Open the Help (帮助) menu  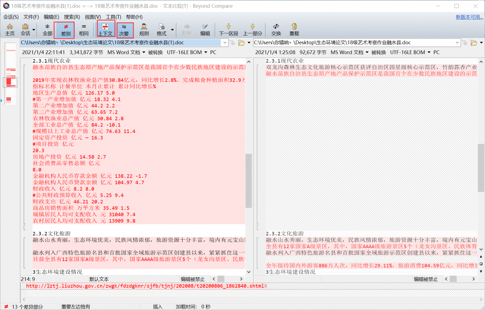pos(134,17)
